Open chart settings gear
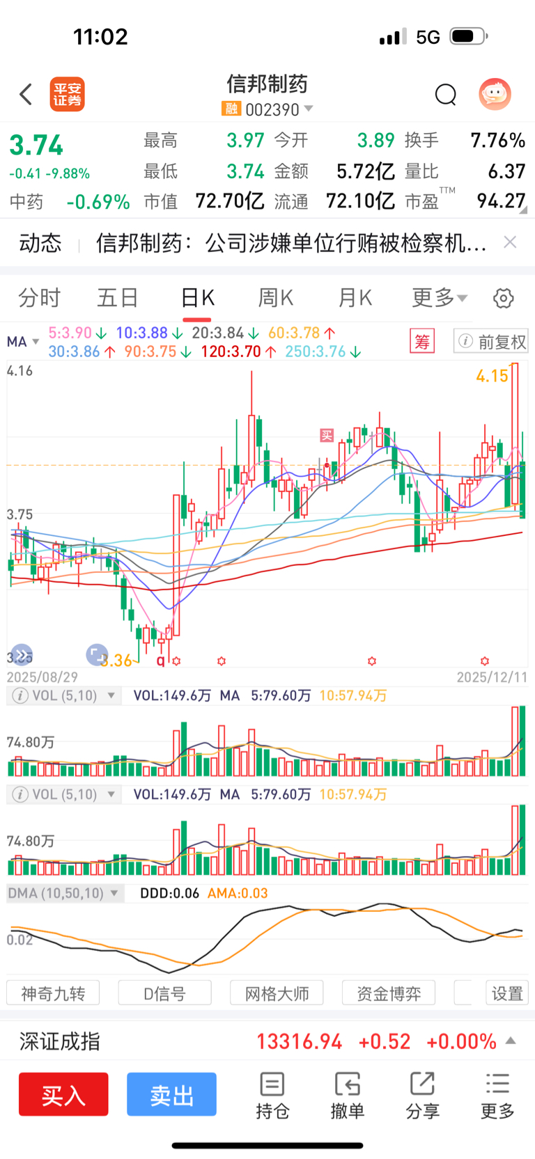This screenshot has height=1159, width=535. [x=503, y=299]
